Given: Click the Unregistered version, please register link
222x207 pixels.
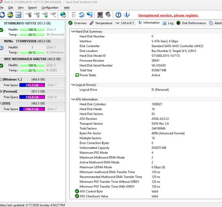Looking at the screenshot, I should point(168,15).
